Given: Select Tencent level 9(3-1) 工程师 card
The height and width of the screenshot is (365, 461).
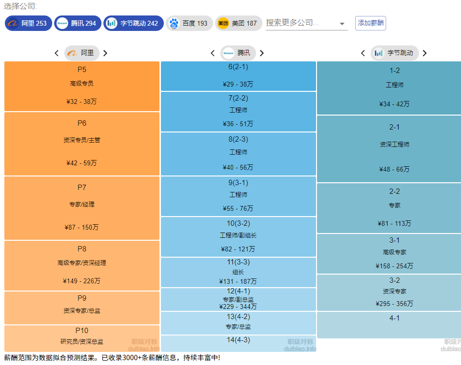Looking at the screenshot, I should [238, 196].
